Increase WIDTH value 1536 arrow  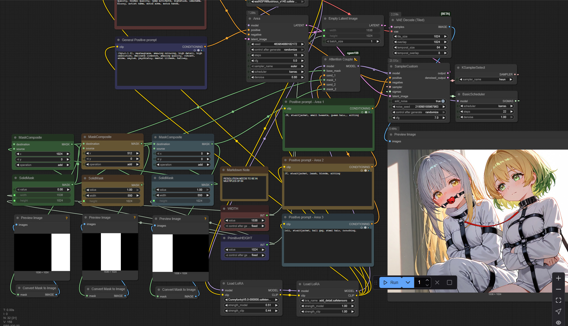tap(263, 221)
